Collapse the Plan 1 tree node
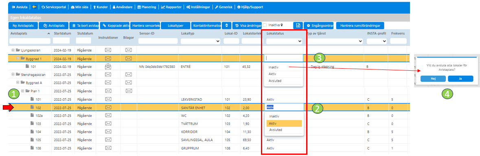Viewport: 480px width, 156px height. point(23,91)
